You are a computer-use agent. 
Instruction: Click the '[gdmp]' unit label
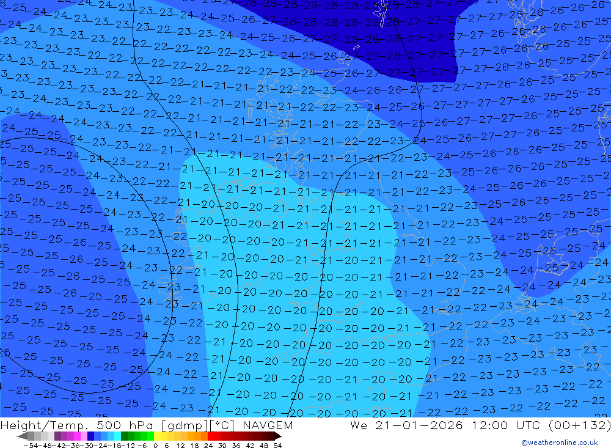tap(186, 425)
